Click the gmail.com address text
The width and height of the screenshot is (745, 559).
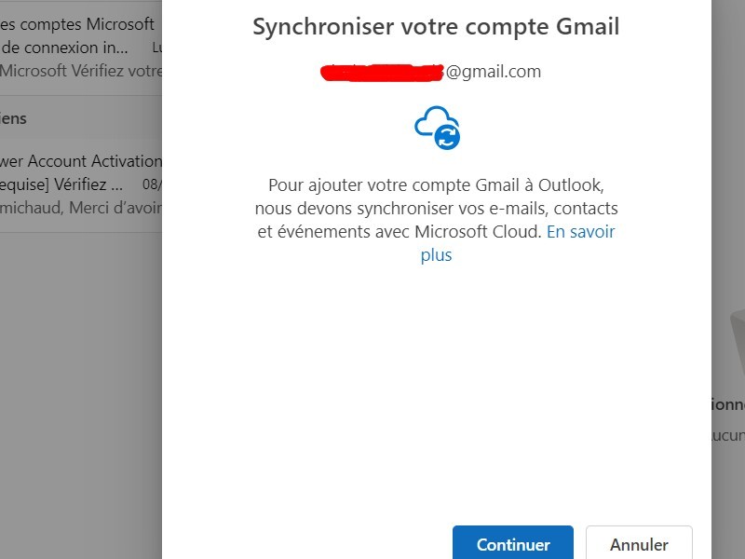(x=494, y=72)
